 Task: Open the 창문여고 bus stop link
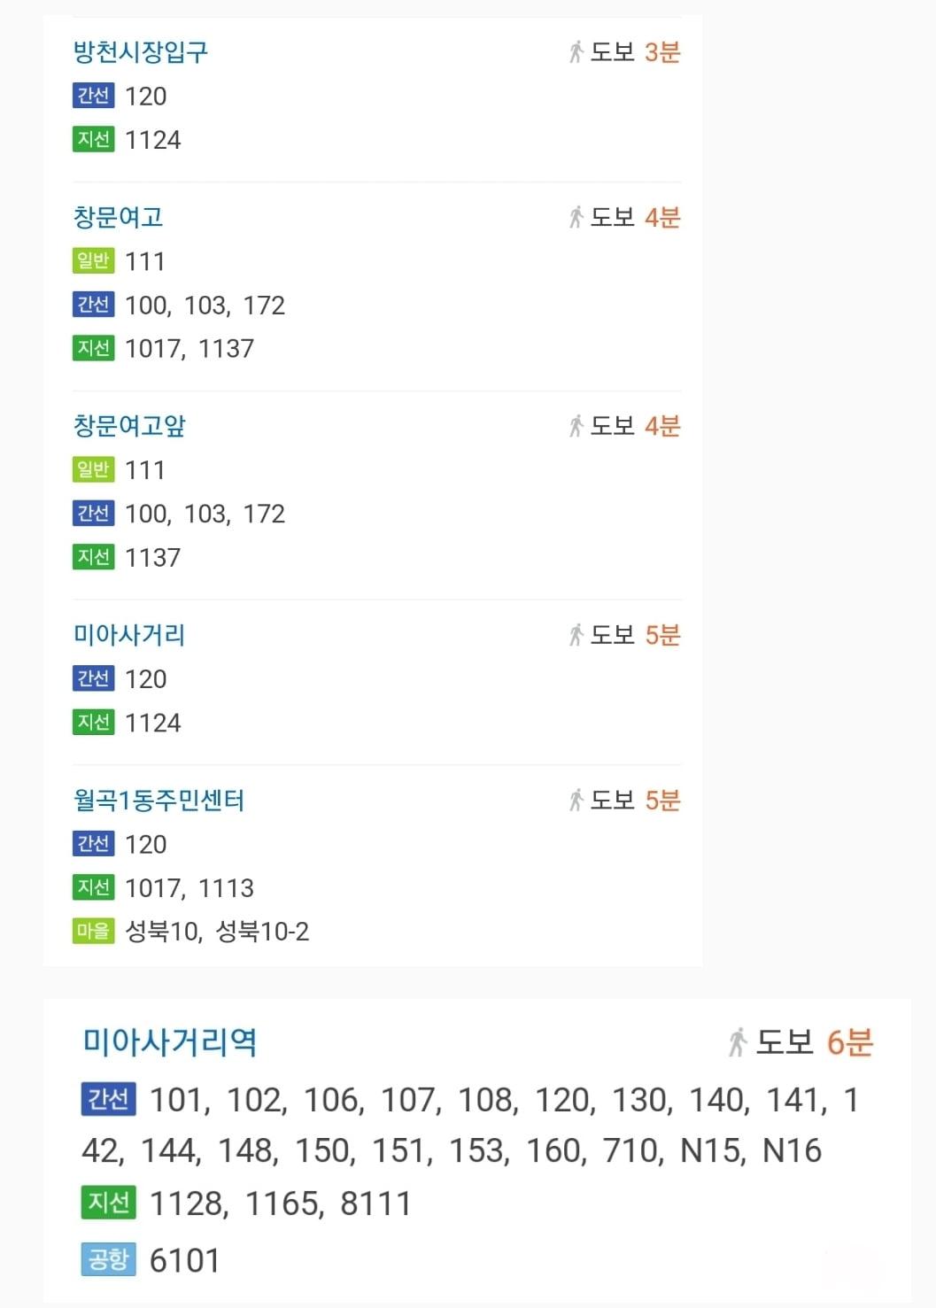(x=118, y=217)
